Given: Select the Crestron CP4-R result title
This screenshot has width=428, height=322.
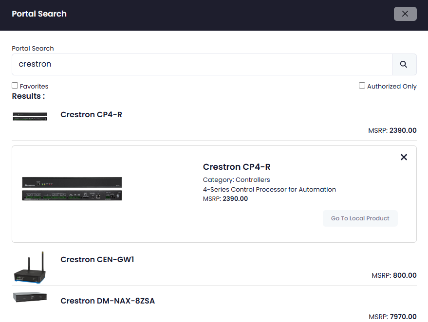Looking at the screenshot, I should (x=91, y=114).
